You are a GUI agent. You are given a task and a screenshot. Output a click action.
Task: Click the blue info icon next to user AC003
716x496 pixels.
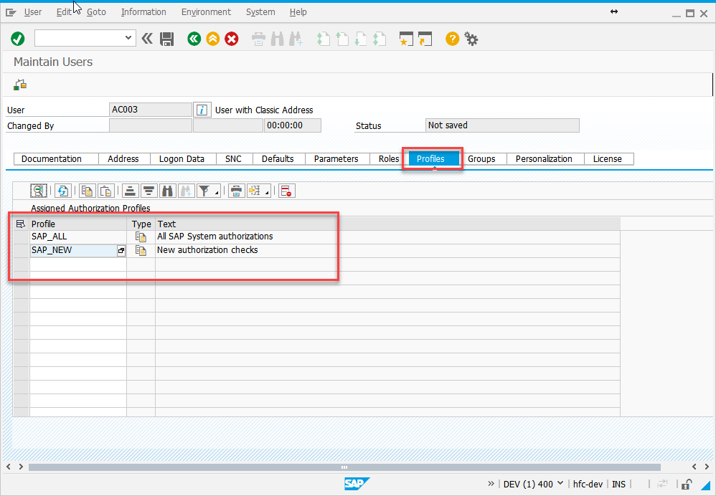pos(202,110)
